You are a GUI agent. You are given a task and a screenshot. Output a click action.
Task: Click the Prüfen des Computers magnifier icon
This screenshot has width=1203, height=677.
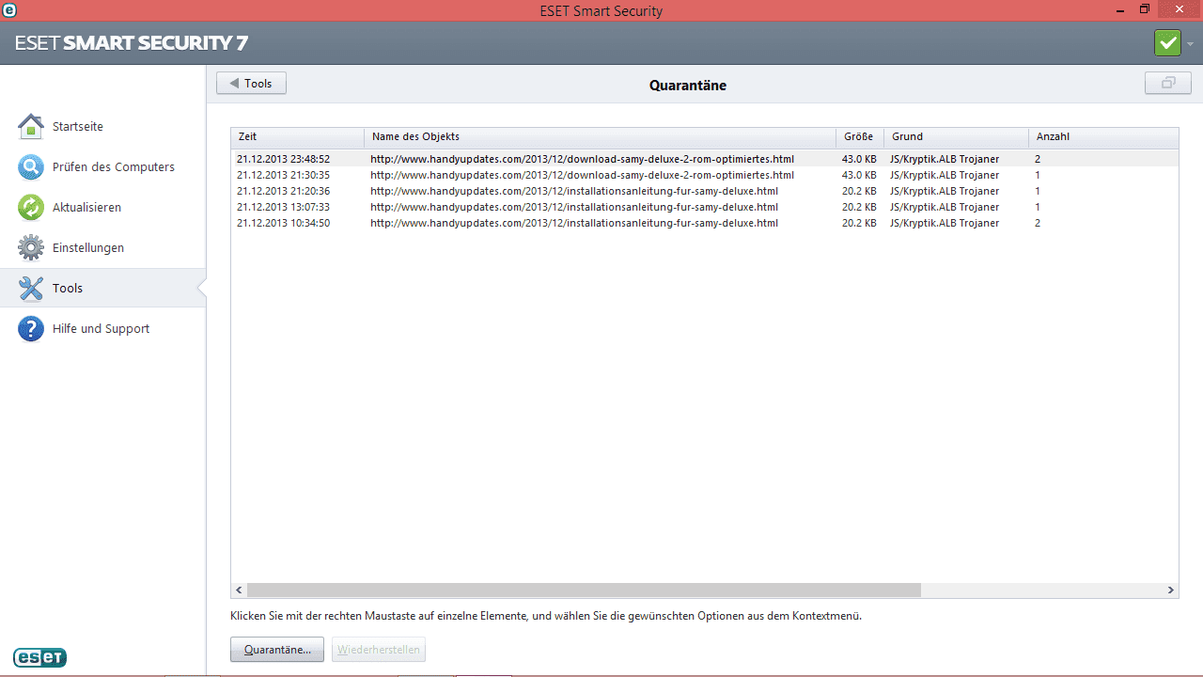click(x=31, y=166)
